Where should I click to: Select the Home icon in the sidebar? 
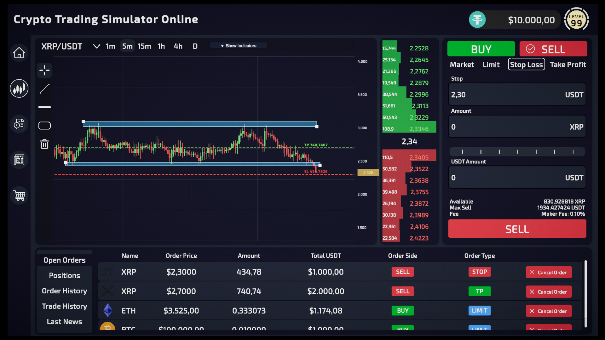[x=19, y=53]
